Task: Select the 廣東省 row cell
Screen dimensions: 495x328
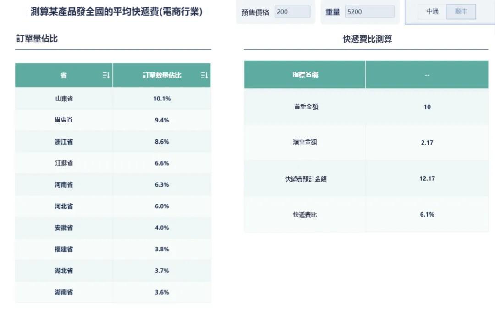Action: [64, 120]
